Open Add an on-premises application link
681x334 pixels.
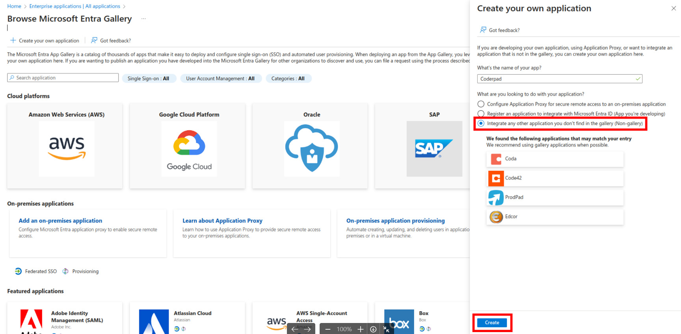pyautogui.click(x=60, y=221)
